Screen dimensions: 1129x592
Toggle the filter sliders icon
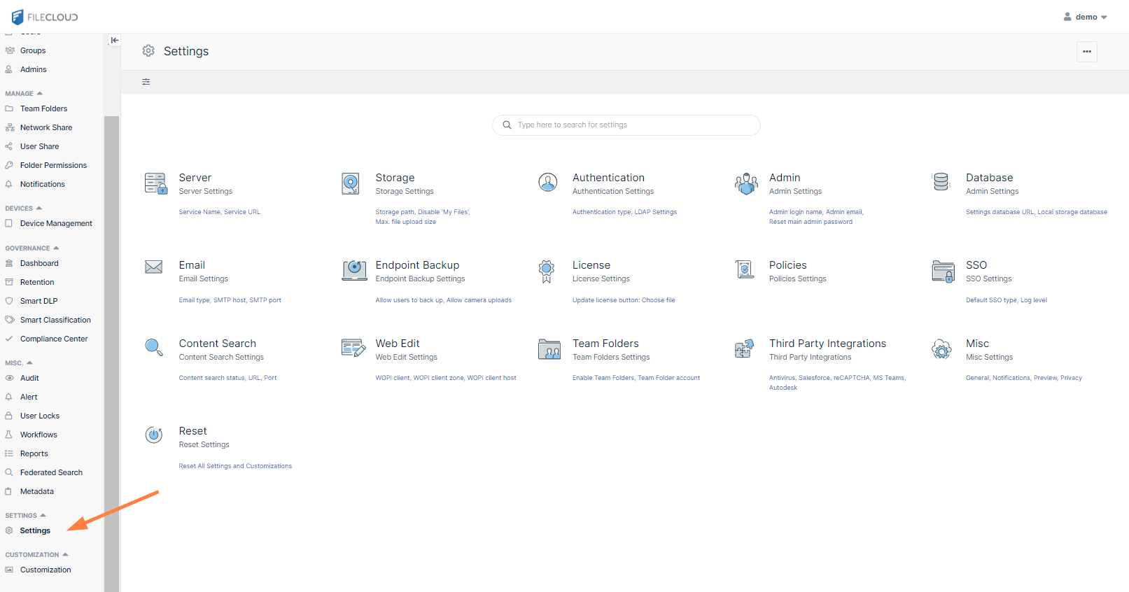146,82
